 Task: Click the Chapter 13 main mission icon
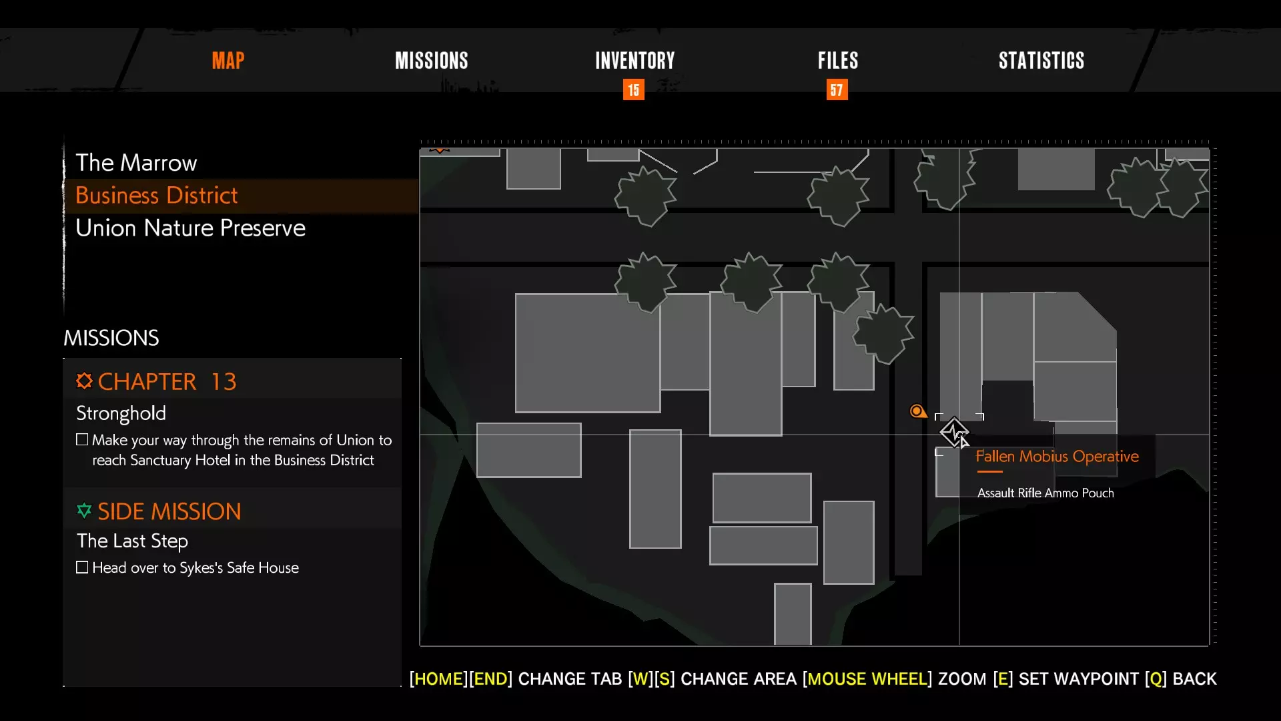pos(84,381)
